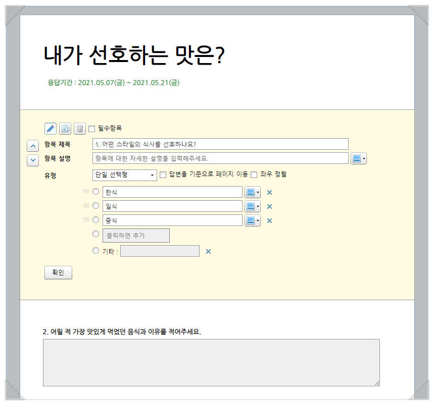Move the question up using the up arrow
The image size is (434, 405).
(x=32, y=145)
